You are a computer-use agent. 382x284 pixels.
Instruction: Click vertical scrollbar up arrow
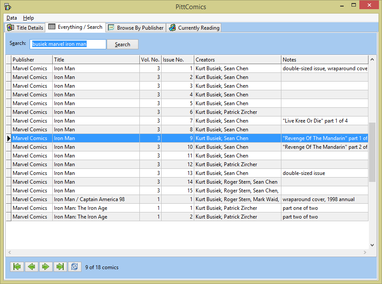pos(372,59)
